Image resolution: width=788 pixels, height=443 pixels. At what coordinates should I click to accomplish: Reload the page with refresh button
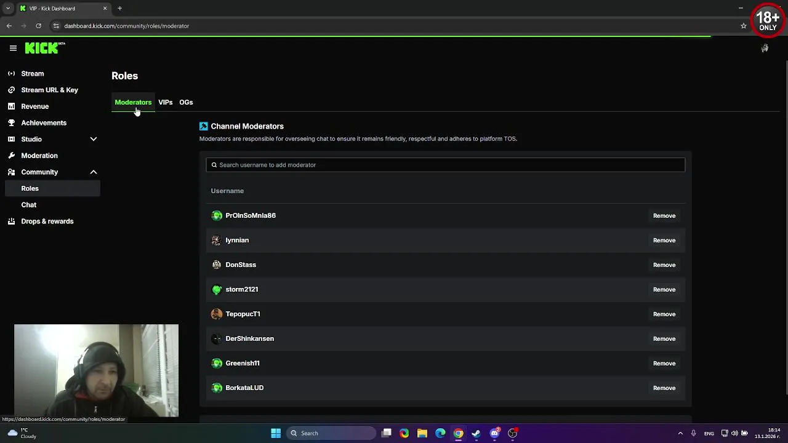tap(38, 26)
